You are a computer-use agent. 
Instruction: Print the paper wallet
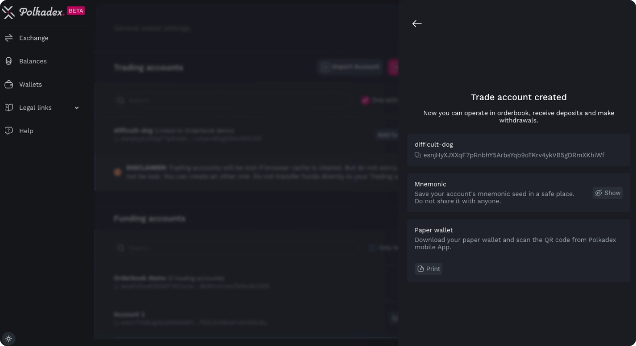point(428,269)
